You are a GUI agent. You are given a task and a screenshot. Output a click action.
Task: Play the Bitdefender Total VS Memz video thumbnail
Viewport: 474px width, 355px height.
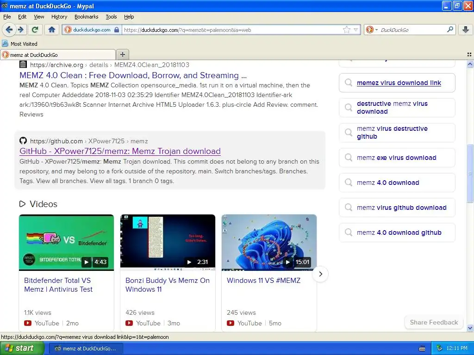point(66,242)
